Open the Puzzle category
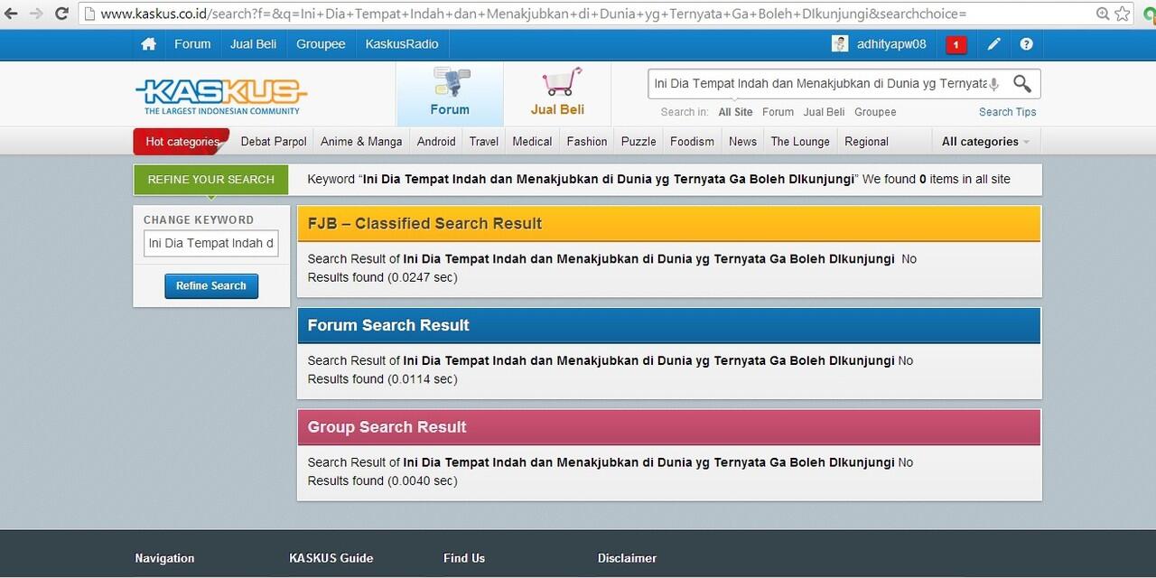 point(639,142)
